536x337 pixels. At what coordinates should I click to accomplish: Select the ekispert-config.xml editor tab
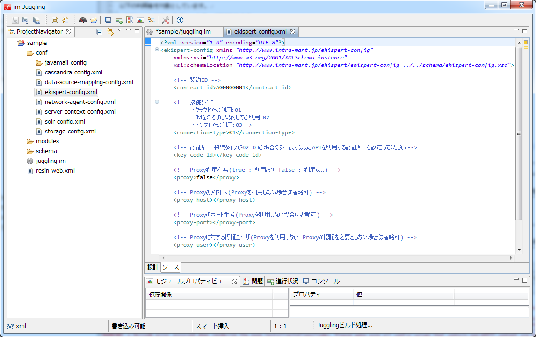260,32
